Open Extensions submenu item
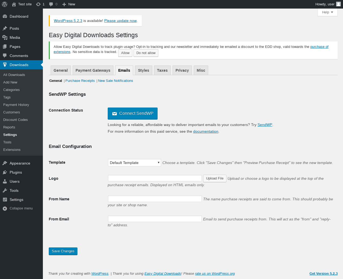The height and width of the screenshot is (279, 343). [21, 150]
